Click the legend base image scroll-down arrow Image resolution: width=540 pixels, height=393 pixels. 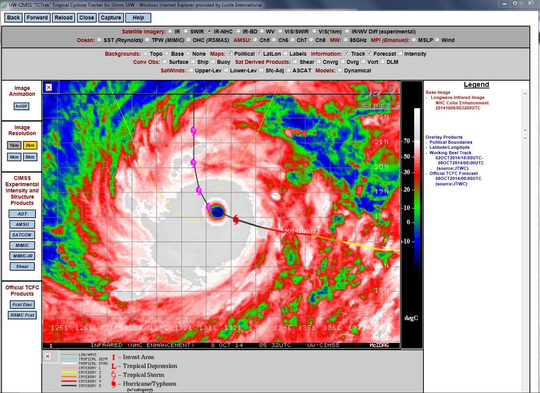click(x=525, y=130)
